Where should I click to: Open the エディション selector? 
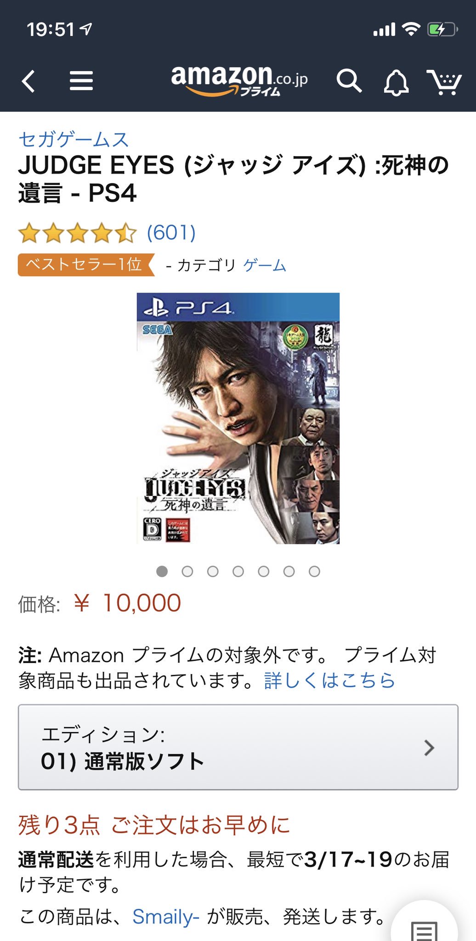[238, 747]
